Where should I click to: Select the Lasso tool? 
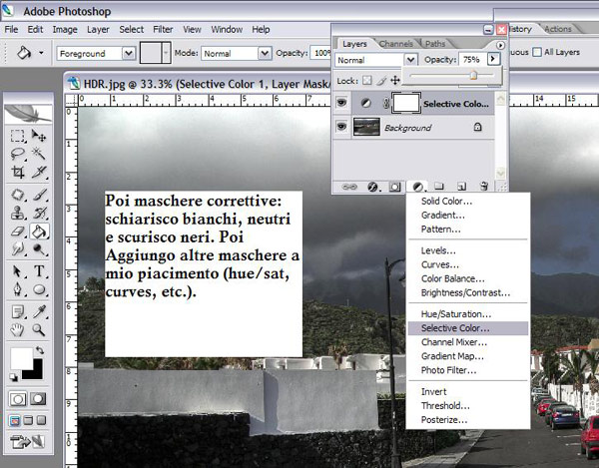[18, 154]
